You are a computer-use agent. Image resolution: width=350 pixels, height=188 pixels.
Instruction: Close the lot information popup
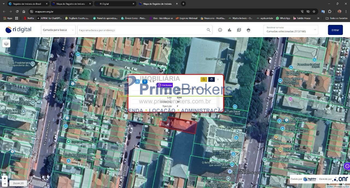point(218,80)
